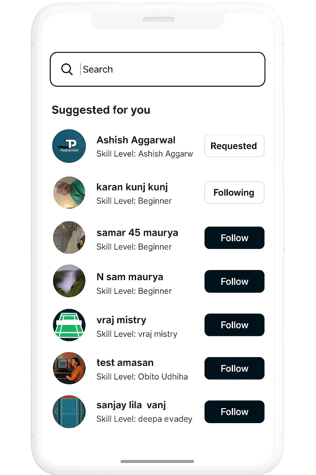
Task: Follow test amasan
Action: tap(234, 369)
